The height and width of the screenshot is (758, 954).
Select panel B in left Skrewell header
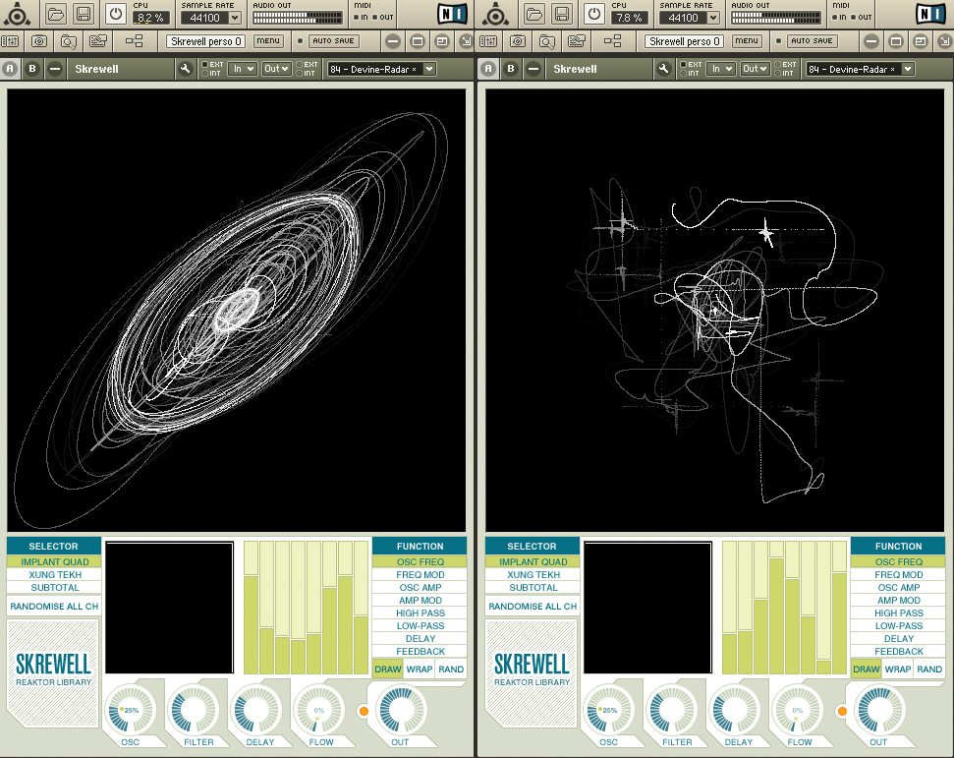32,69
